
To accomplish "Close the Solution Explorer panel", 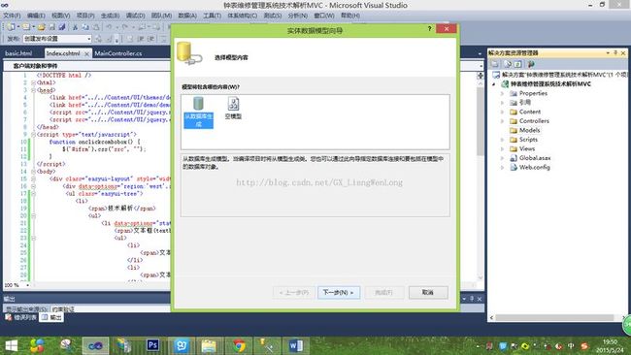I will tap(623, 53).
